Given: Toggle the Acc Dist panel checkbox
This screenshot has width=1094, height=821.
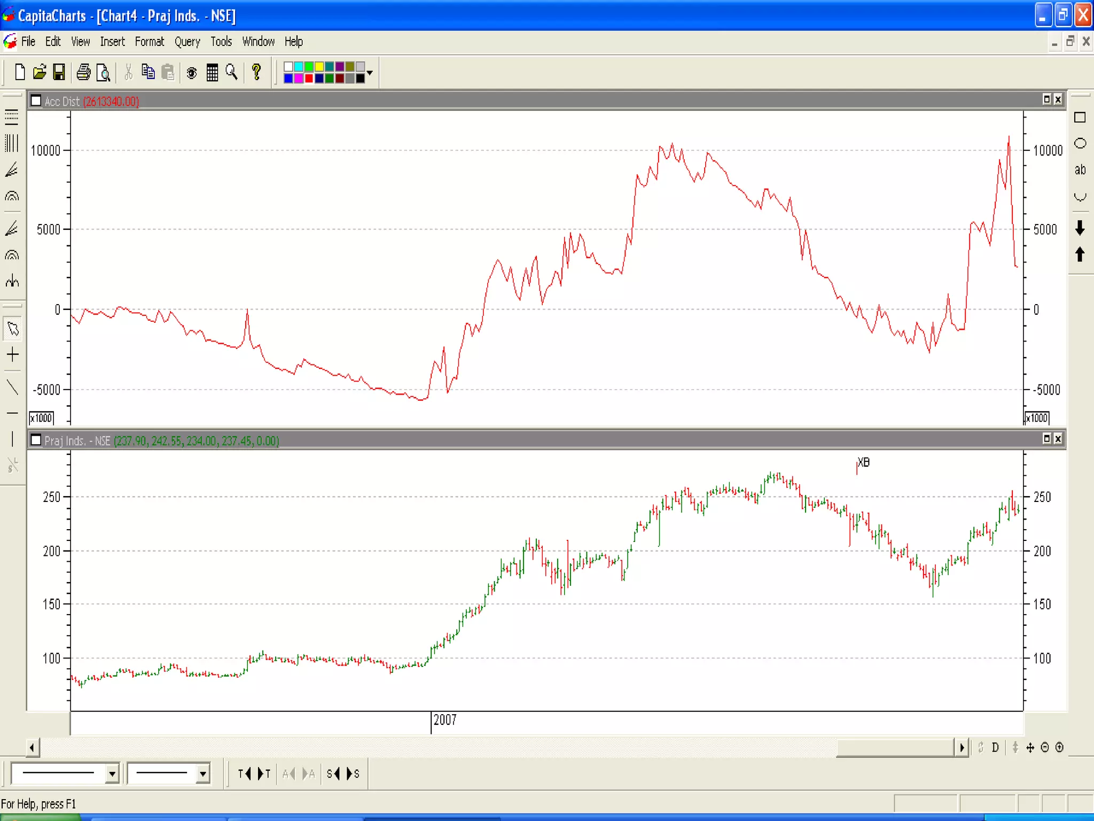Looking at the screenshot, I should (36, 101).
